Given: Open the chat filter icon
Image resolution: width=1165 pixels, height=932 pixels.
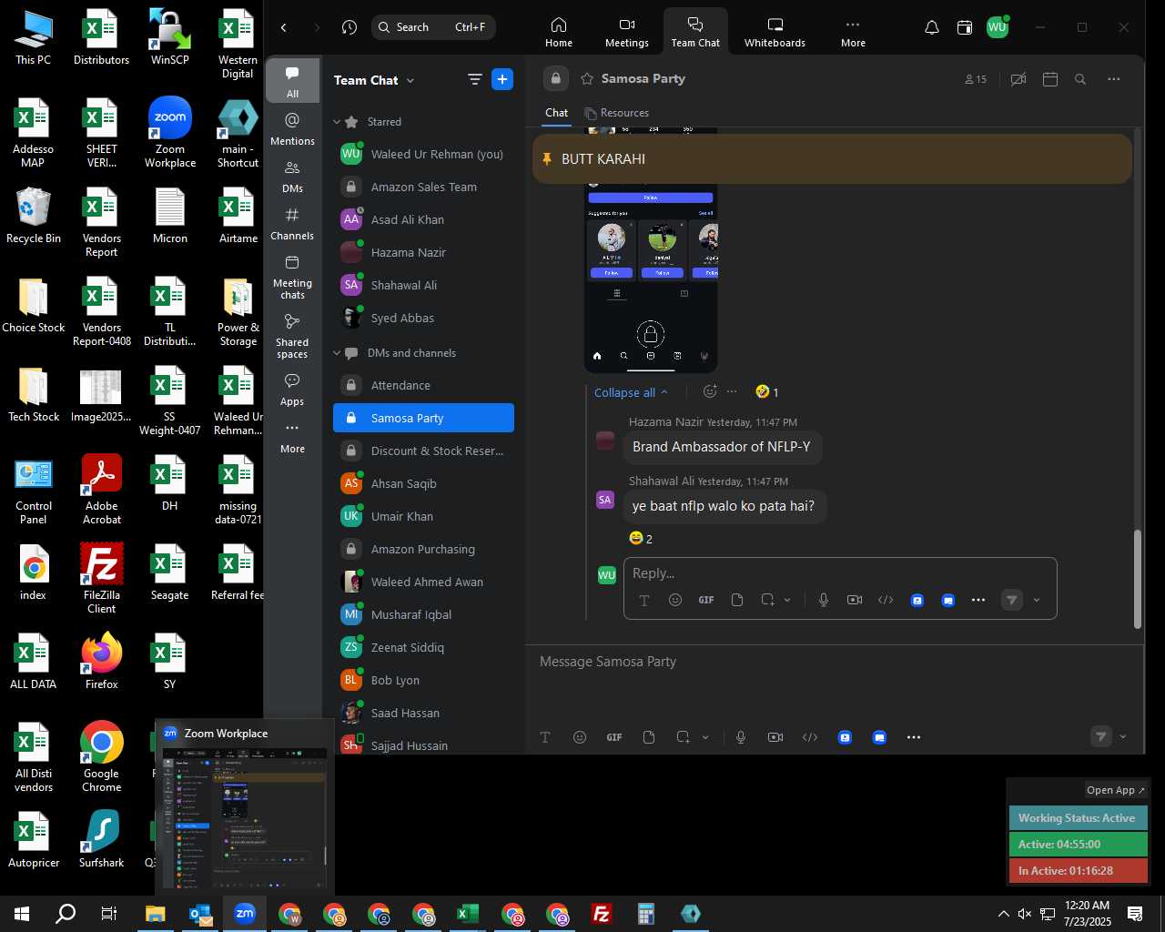Looking at the screenshot, I should pos(474,79).
